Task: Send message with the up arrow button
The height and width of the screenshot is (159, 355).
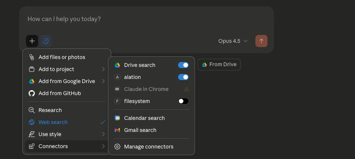Action: 261,41
